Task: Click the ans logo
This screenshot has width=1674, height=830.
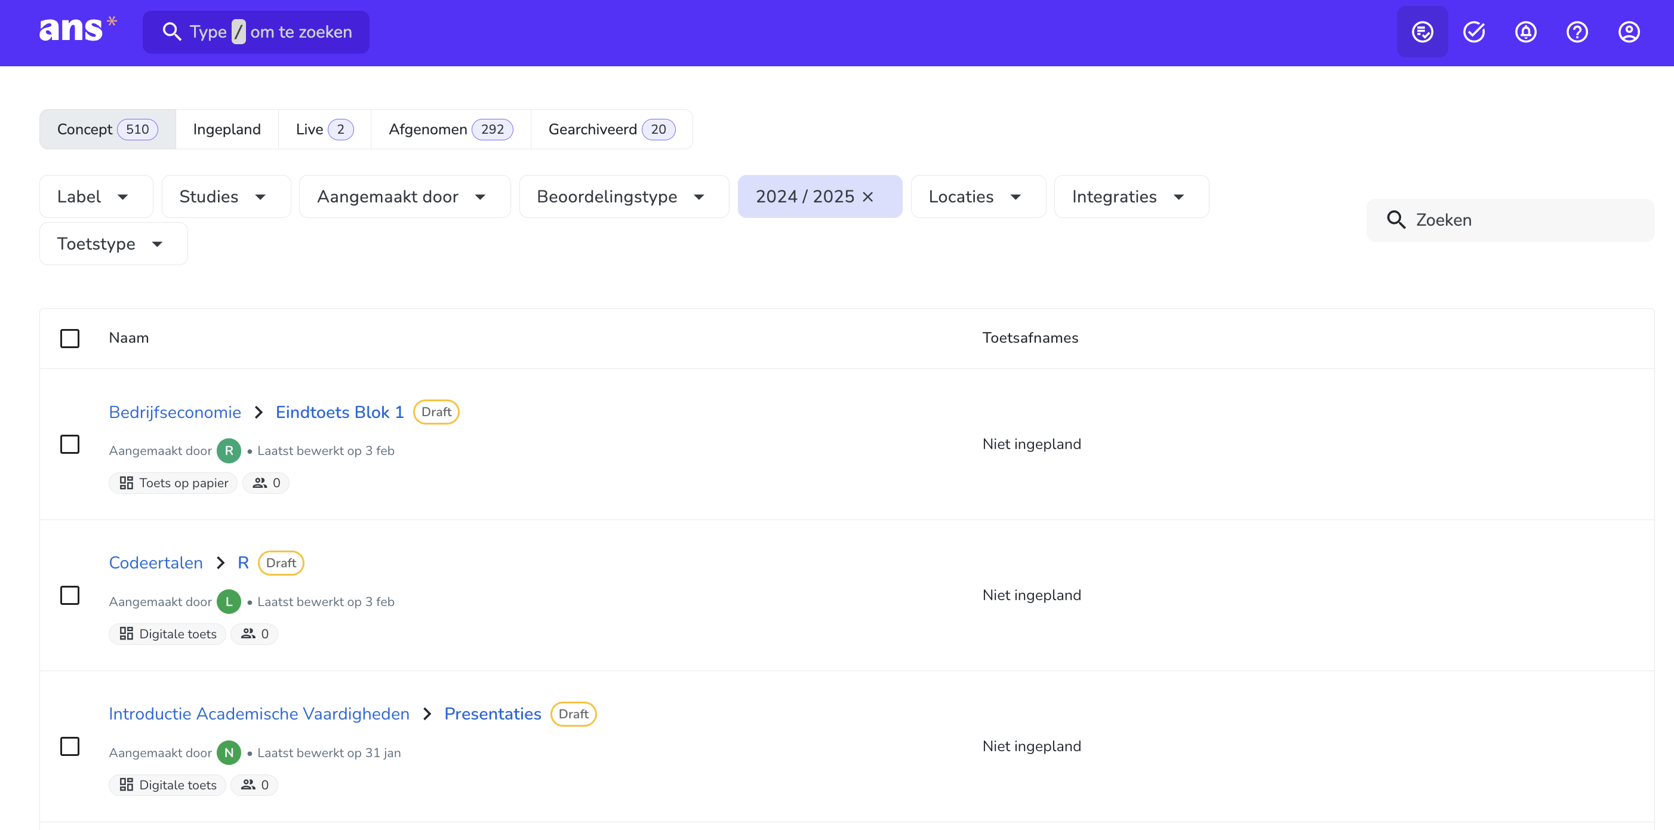Action: click(78, 30)
